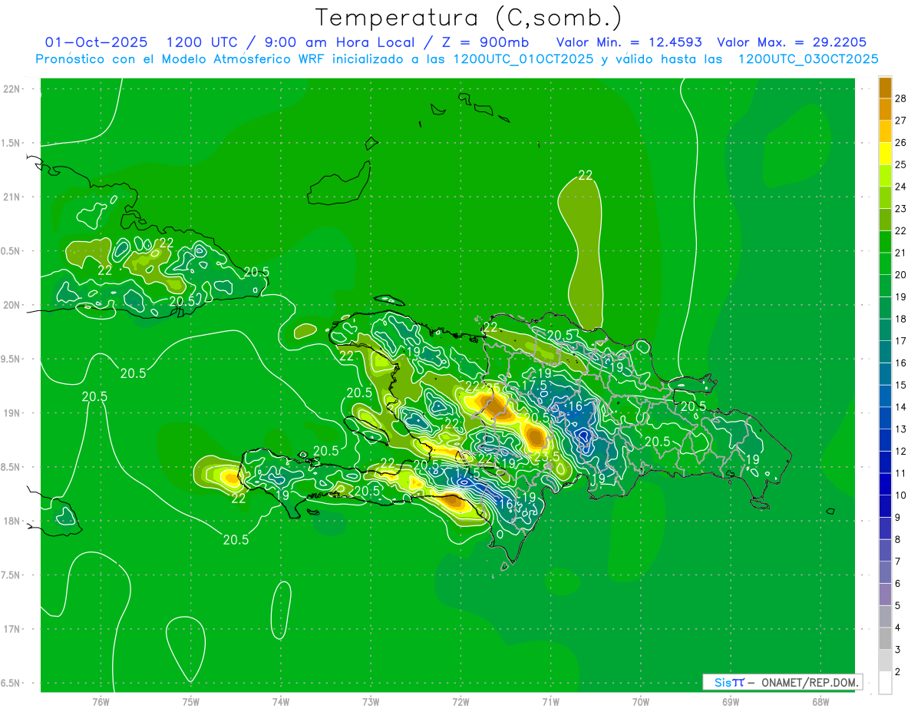Click 'Valor Min. = 12.4593' text
The image size is (921, 712).
[x=629, y=42]
